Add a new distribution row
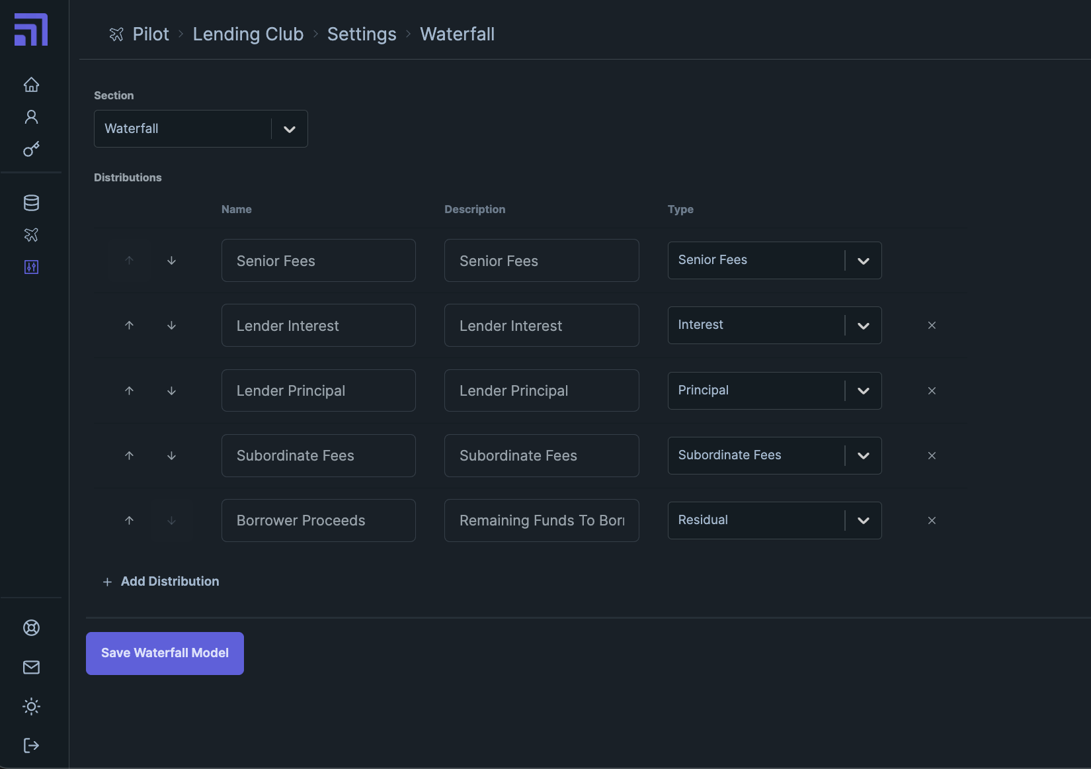 click(x=161, y=581)
